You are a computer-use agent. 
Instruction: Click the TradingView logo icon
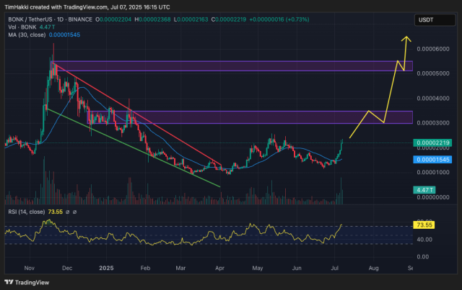[x=9, y=282]
